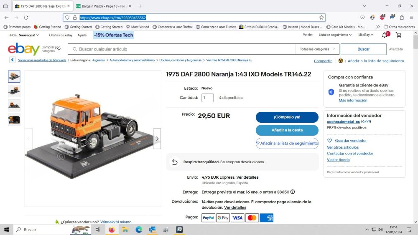This screenshot has height=235, width=418.
Task: Show more bookmarks with the double chevron
Action: [x=378, y=27]
